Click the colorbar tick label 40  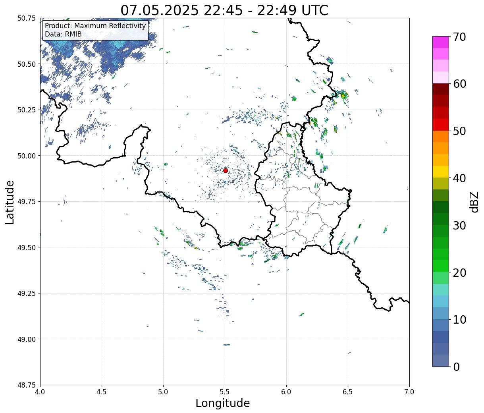(460, 178)
